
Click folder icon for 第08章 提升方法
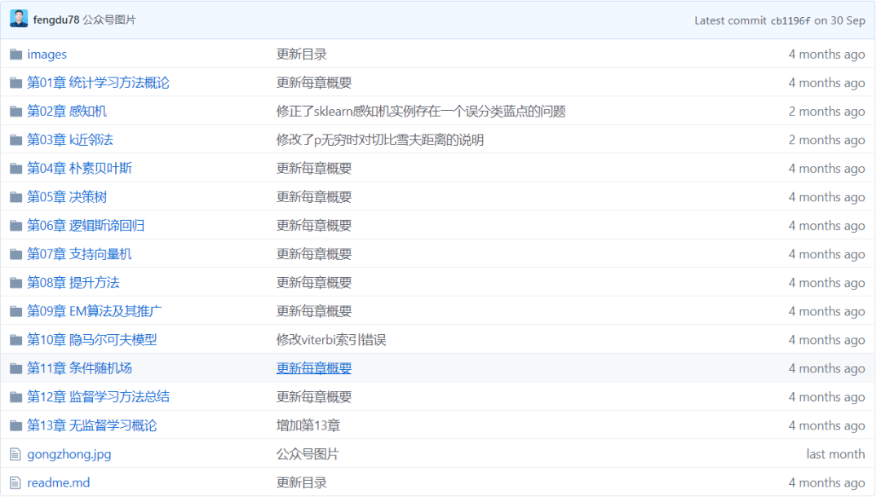coord(15,283)
